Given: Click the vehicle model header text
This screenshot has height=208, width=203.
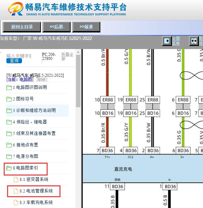Looking at the screenshot, I should [x=46, y=39].
